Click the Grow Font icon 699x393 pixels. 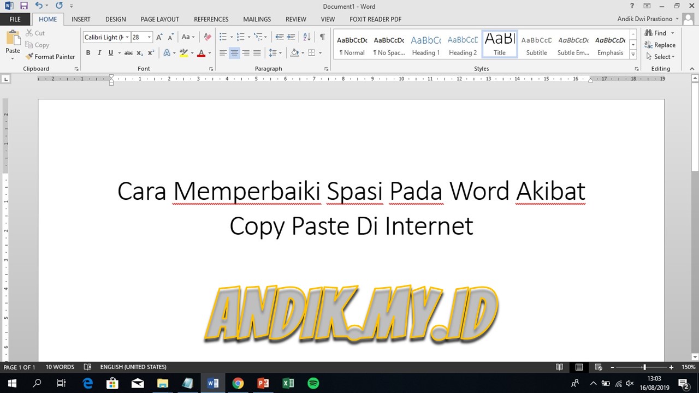point(159,37)
